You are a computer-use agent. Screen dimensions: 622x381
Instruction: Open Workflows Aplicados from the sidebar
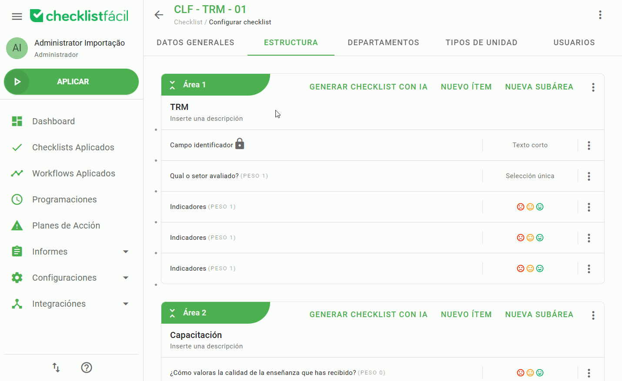pyautogui.click(x=74, y=173)
